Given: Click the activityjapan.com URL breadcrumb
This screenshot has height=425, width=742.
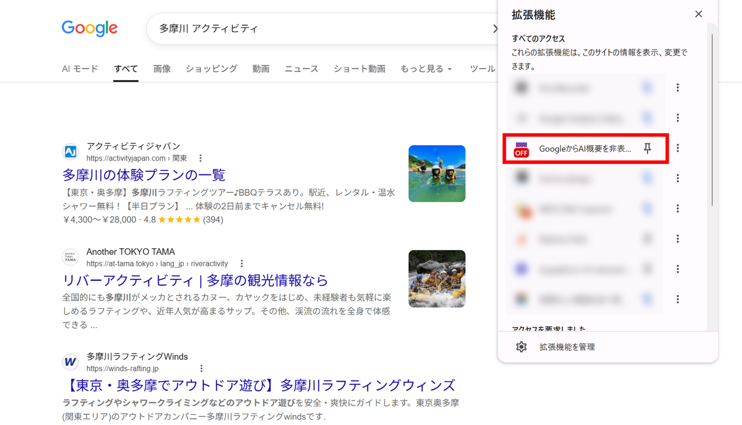Looking at the screenshot, I should (x=137, y=158).
